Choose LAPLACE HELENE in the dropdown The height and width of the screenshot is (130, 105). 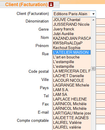pyautogui.click(x=71, y=99)
